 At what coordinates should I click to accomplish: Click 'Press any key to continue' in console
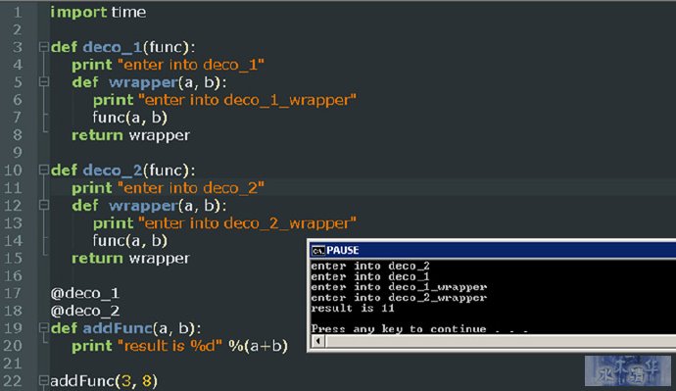pyautogui.click(x=399, y=329)
